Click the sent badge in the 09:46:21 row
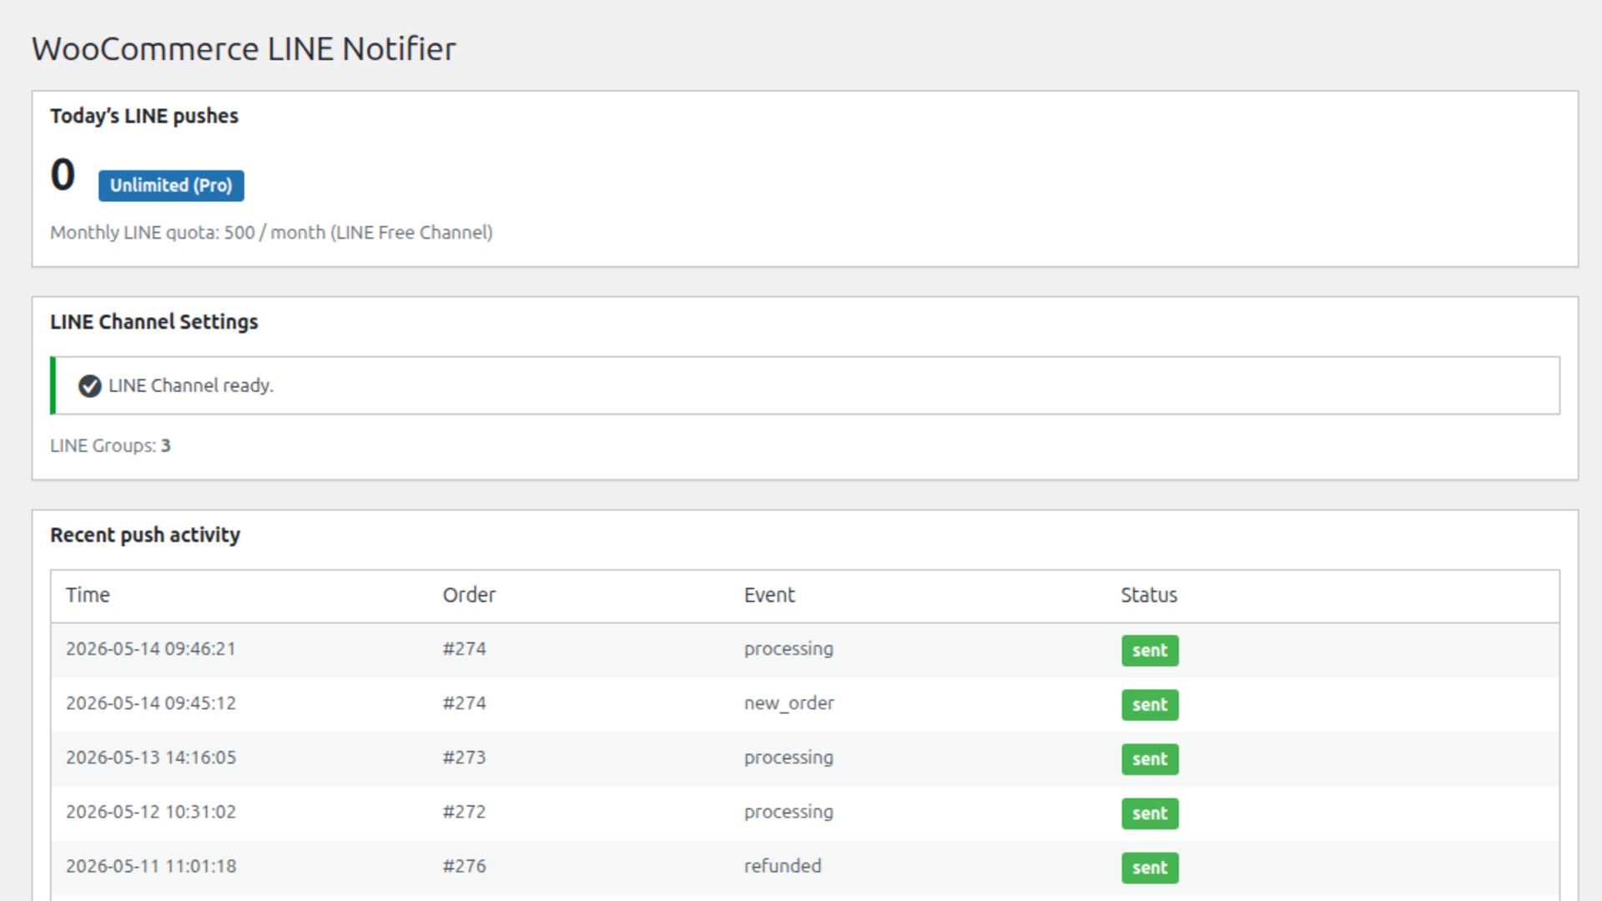This screenshot has width=1602, height=901. (1150, 651)
